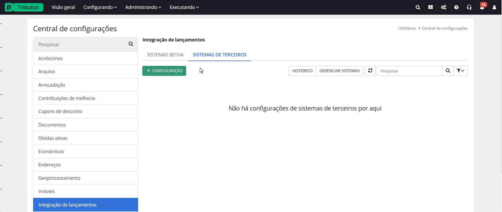Expand the Configurando menu

pos(100,7)
